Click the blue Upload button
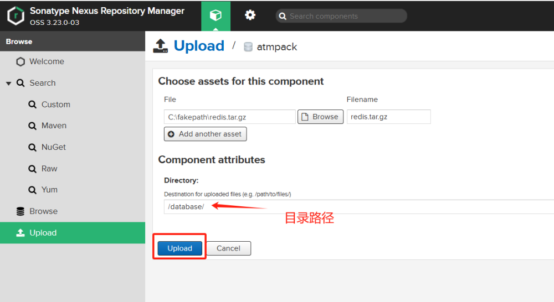 pos(180,248)
